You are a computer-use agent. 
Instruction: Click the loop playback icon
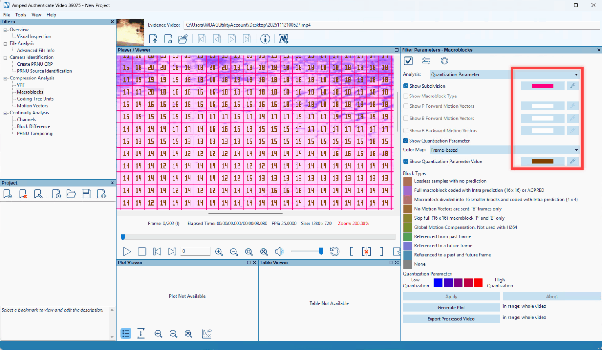pyautogui.click(x=335, y=251)
